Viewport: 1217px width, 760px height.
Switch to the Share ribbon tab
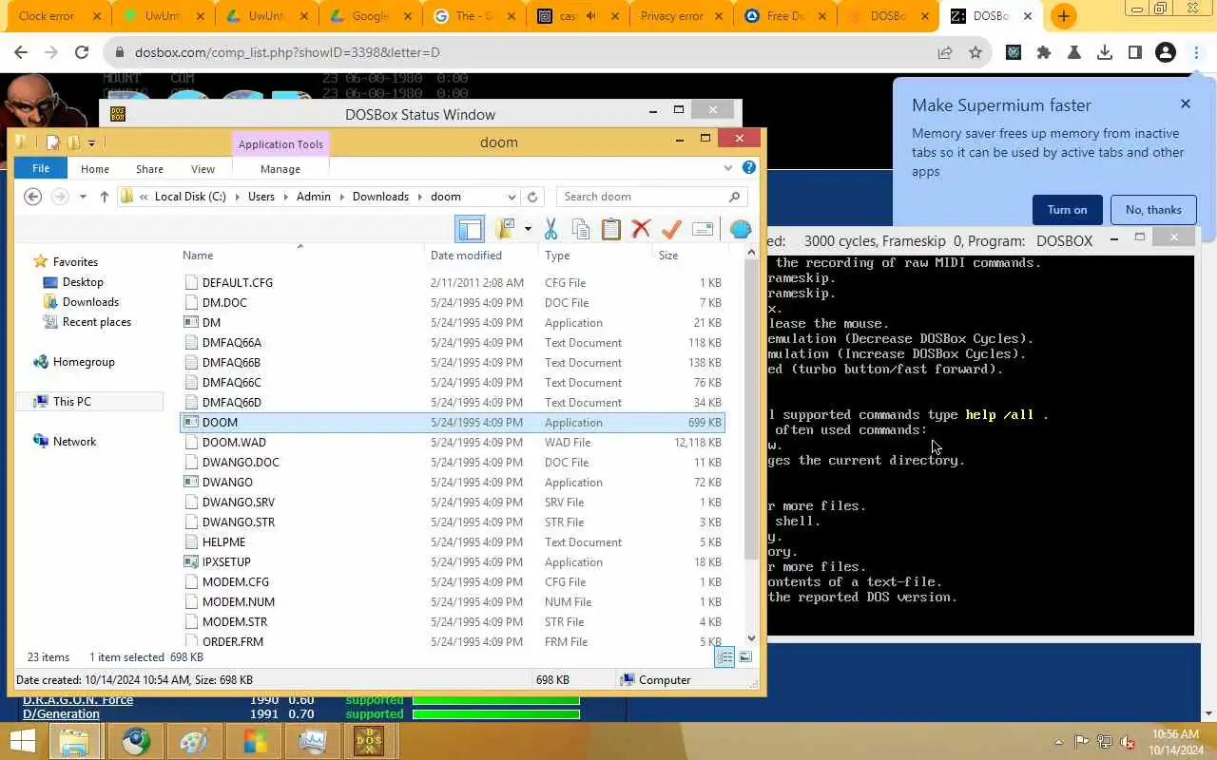(x=149, y=169)
